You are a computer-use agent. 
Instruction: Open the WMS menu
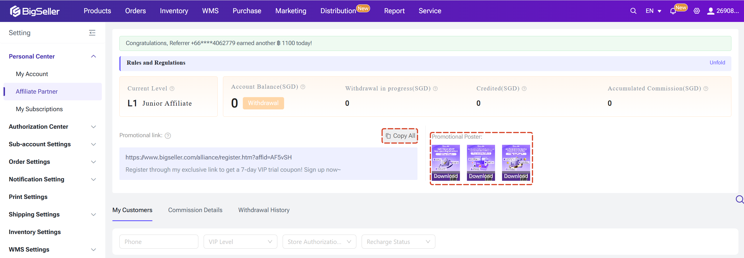click(x=210, y=11)
